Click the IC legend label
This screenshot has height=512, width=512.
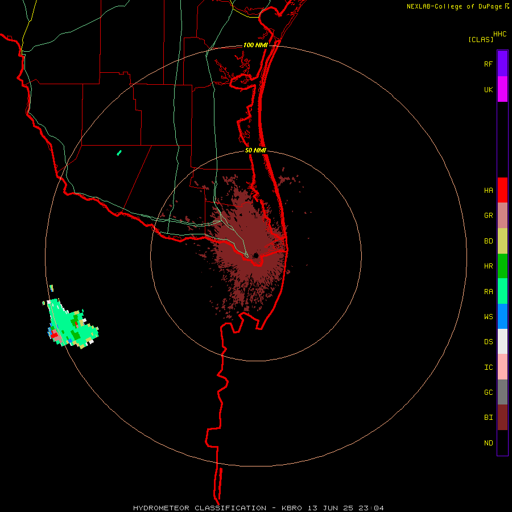488,368
